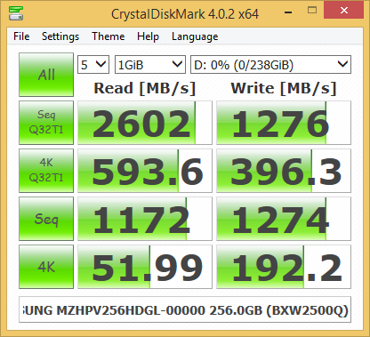This screenshot has width=370, height=337.
Task: Click the Seq Q32T1 read result 2602
Action: [x=145, y=123]
